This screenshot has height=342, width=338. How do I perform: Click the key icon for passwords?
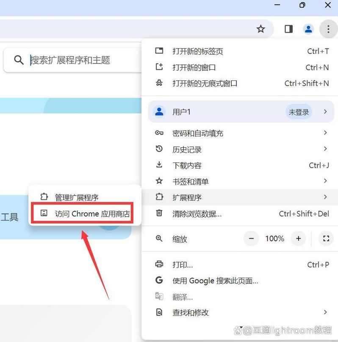point(159,132)
